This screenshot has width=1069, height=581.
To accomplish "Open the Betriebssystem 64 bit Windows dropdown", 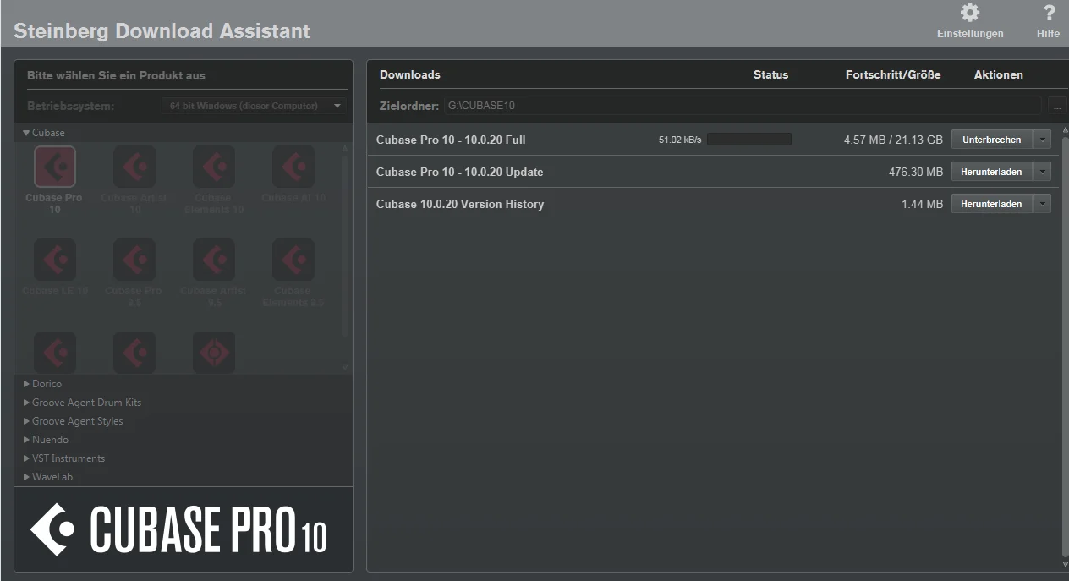I will tap(254, 106).
